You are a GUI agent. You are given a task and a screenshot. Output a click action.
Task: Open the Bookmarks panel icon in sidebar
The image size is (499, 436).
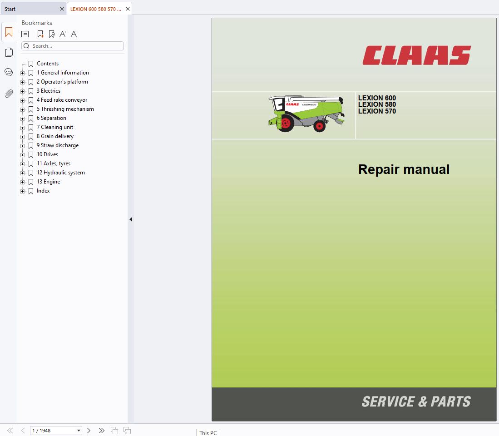click(x=9, y=32)
